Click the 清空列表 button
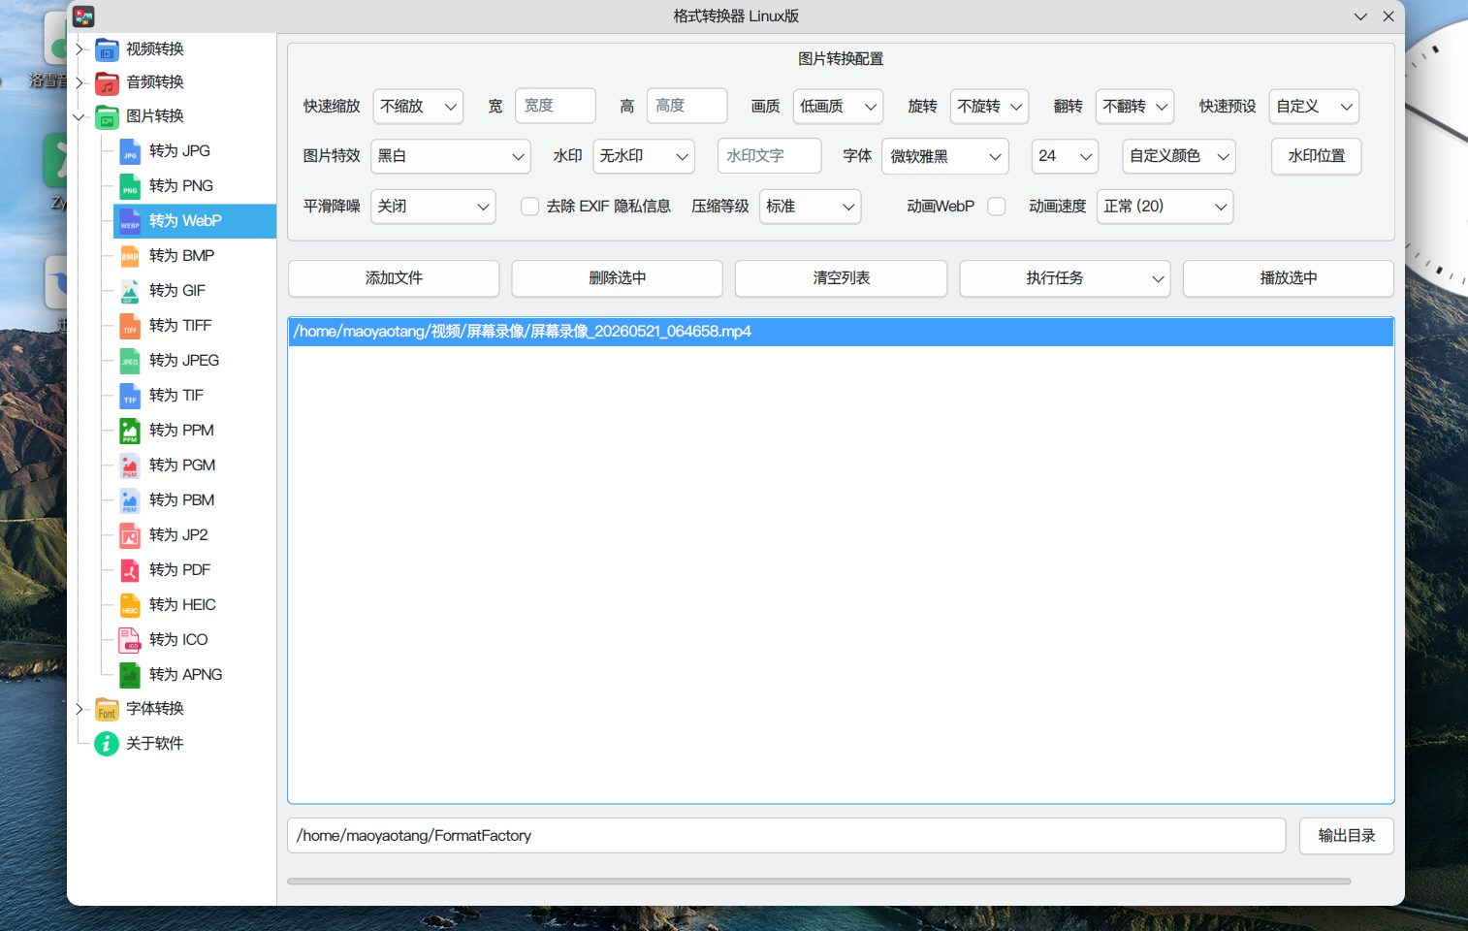 coord(841,278)
